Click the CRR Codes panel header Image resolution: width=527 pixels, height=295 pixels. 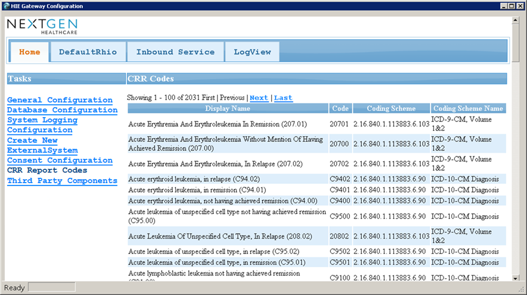317,79
